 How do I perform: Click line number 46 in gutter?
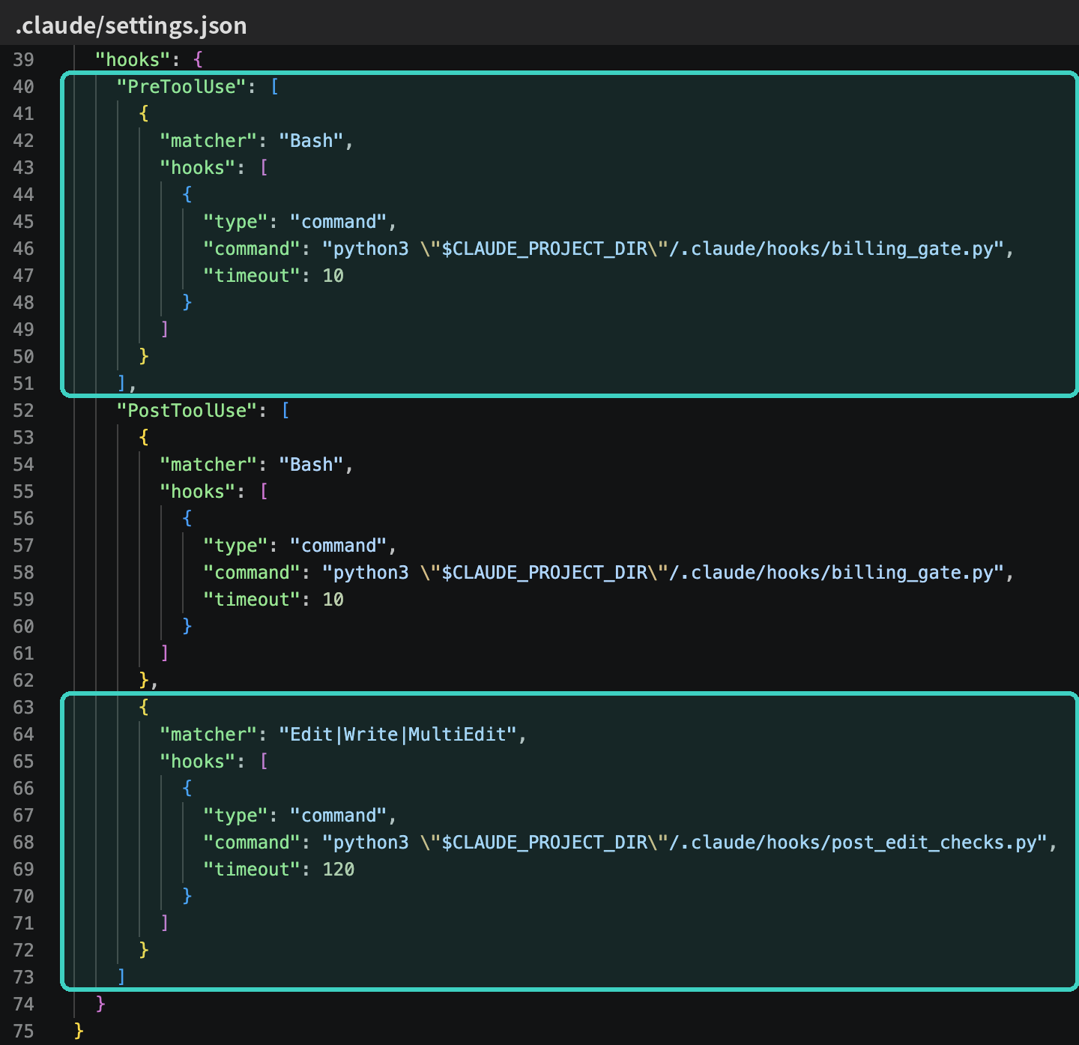point(23,249)
